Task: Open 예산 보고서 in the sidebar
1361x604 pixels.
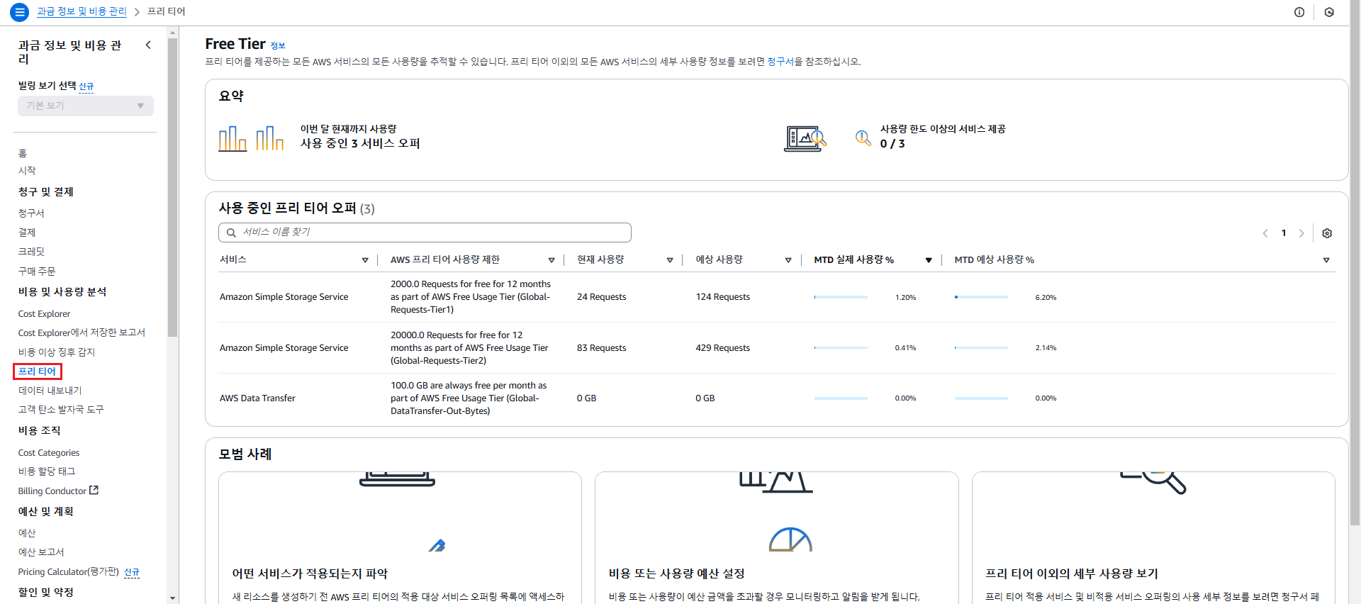Action: 41,552
